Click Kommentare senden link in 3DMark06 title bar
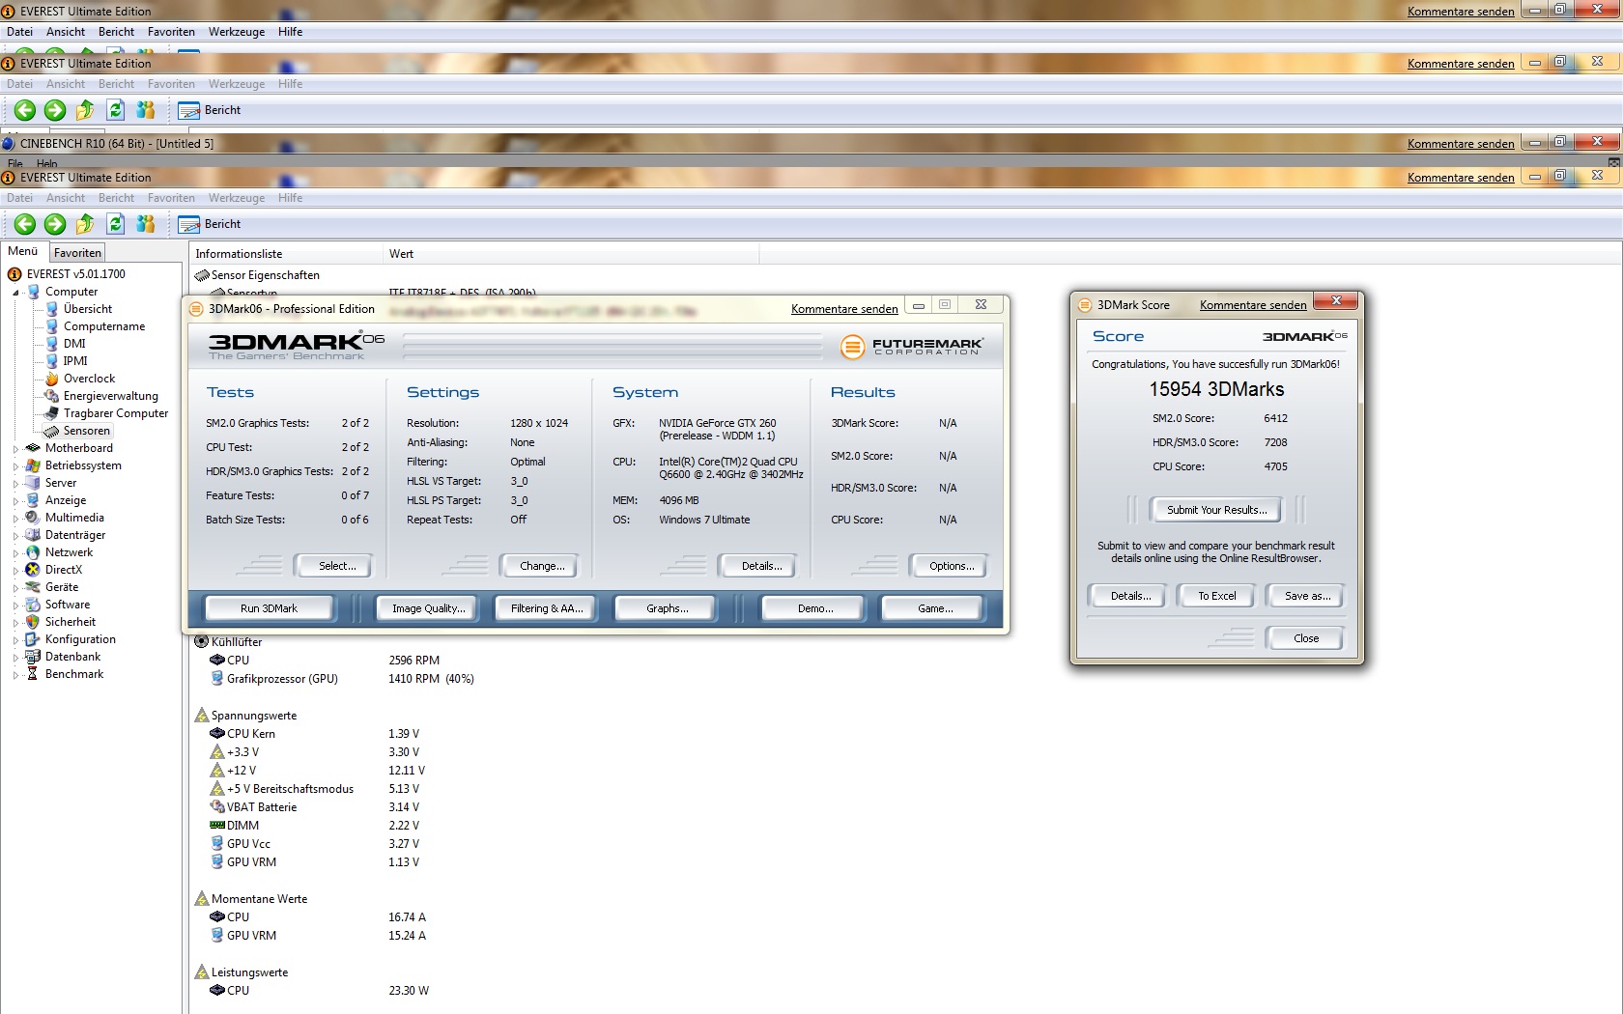The image size is (1623, 1014). pyautogui.click(x=844, y=309)
